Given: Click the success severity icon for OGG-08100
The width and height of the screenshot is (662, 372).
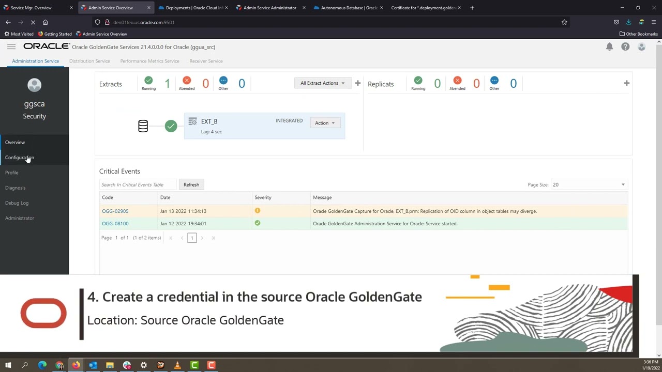Looking at the screenshot, I should point(258,223).
